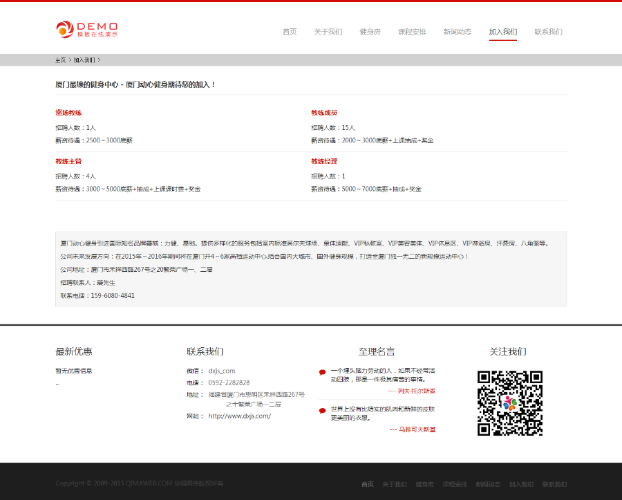Click the 至理名言 section heading
This screenshot has width=622, height=500.
coord(377,351)
